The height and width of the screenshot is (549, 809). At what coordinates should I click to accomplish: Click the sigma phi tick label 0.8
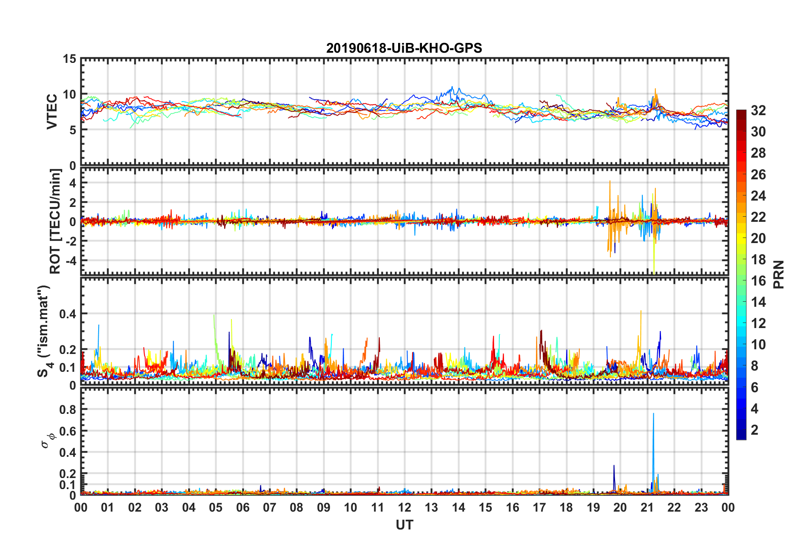(68, 410)
